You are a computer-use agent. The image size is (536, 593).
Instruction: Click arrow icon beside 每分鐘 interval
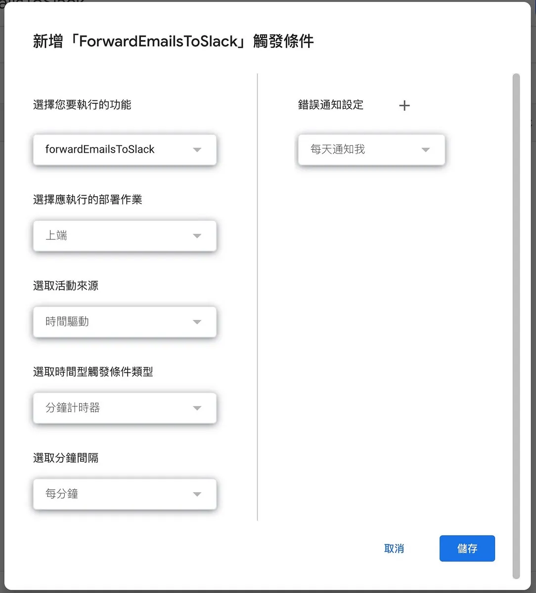click(x=197, y=494)
